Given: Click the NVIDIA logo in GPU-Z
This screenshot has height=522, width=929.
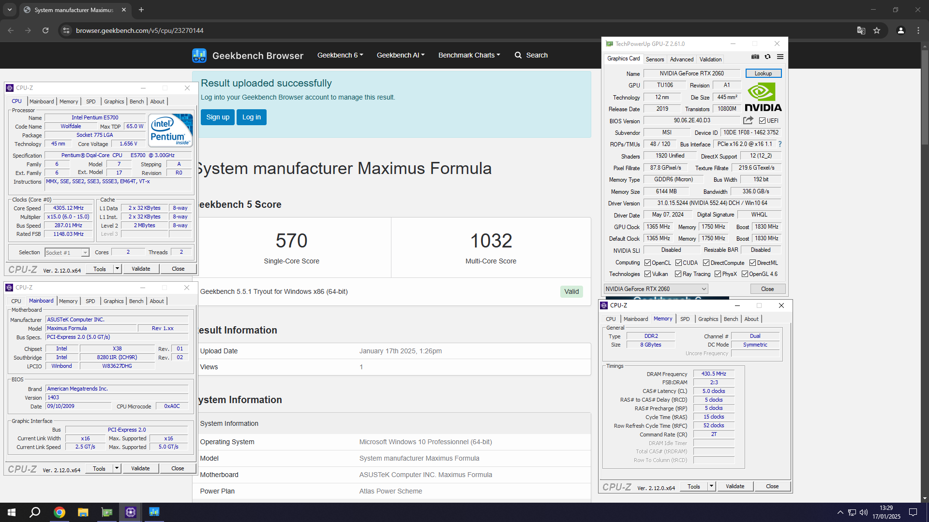Looking at the screenshot, I should click(763, 97).
